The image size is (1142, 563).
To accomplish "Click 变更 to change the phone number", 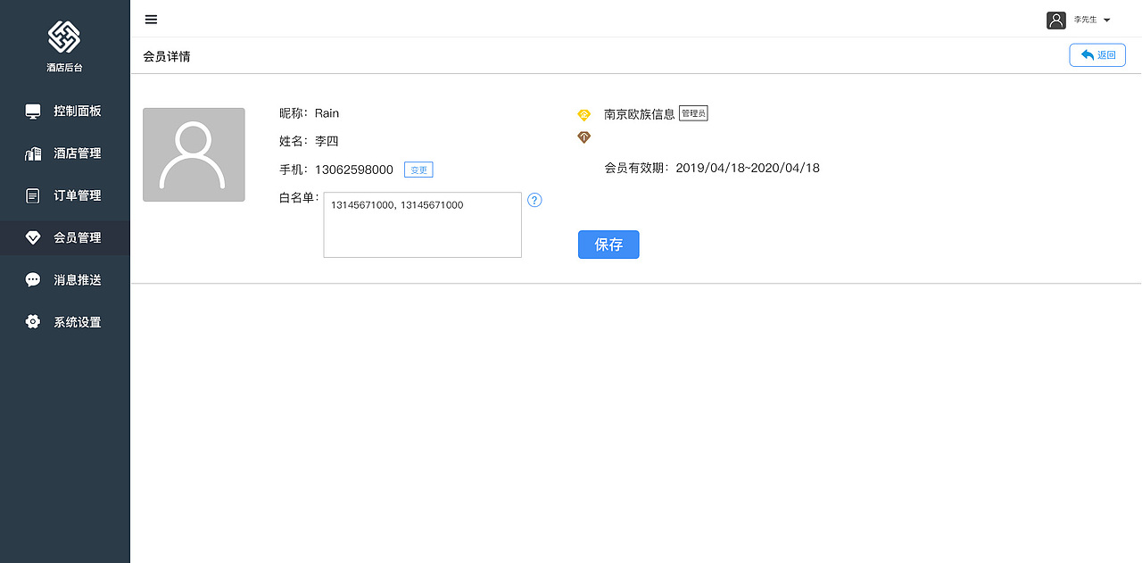I will (x=418, y=170).
